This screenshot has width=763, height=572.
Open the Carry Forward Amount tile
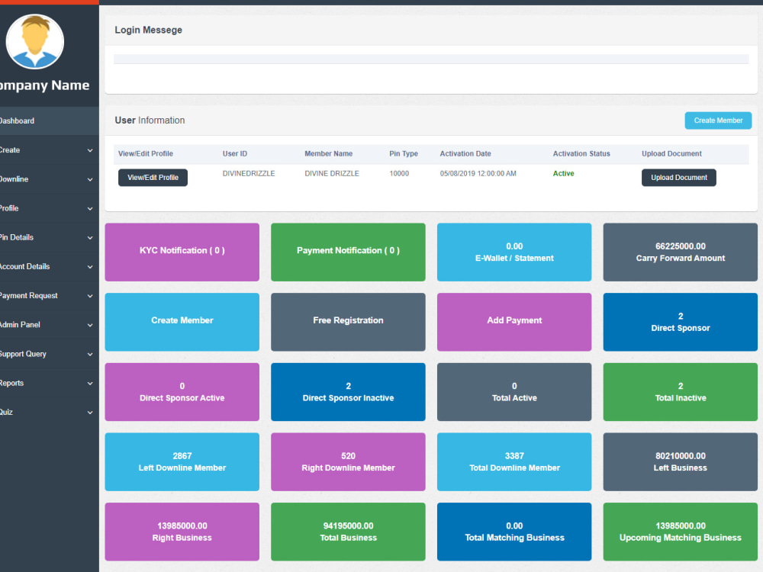pyautogui.click(x=681, y=252)
